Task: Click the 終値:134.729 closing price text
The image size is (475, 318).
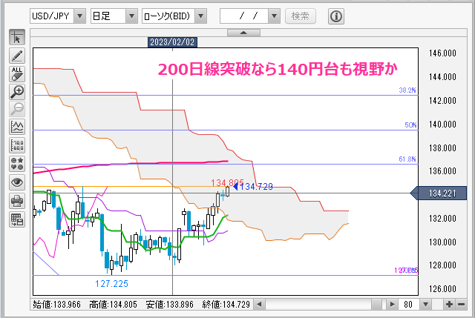Action: 226,305
